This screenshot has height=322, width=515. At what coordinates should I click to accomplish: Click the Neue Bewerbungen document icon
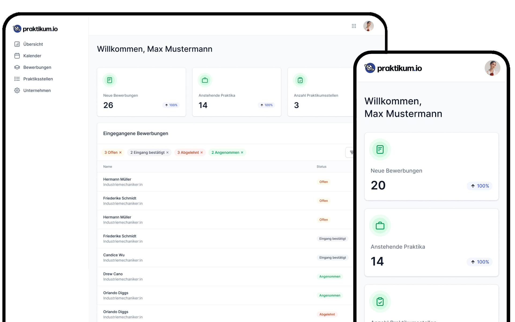pos(109,80)
